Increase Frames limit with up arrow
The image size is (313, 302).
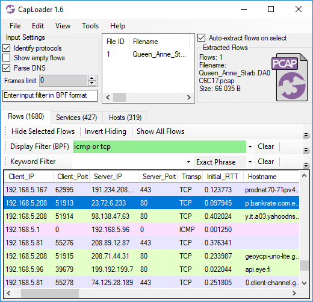pos(92,78)
